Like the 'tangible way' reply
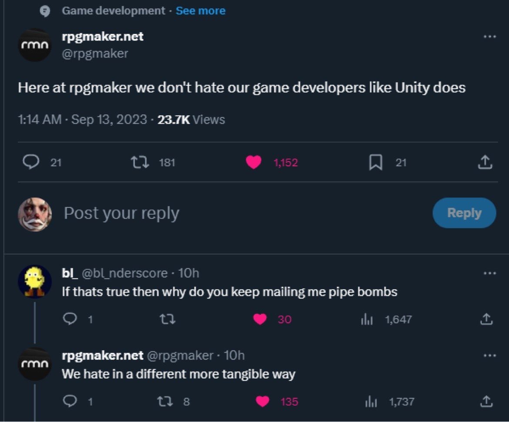 pos(262,402)
